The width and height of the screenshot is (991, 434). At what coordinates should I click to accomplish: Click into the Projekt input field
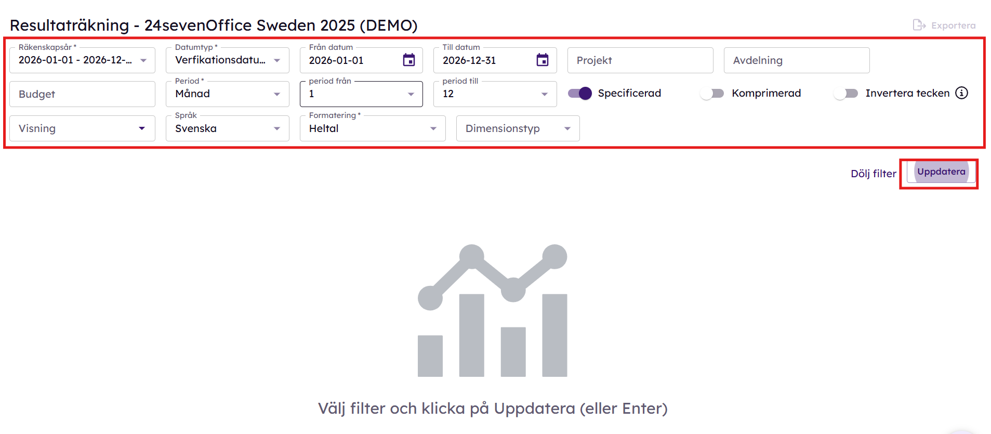click(x=640, y=60)
